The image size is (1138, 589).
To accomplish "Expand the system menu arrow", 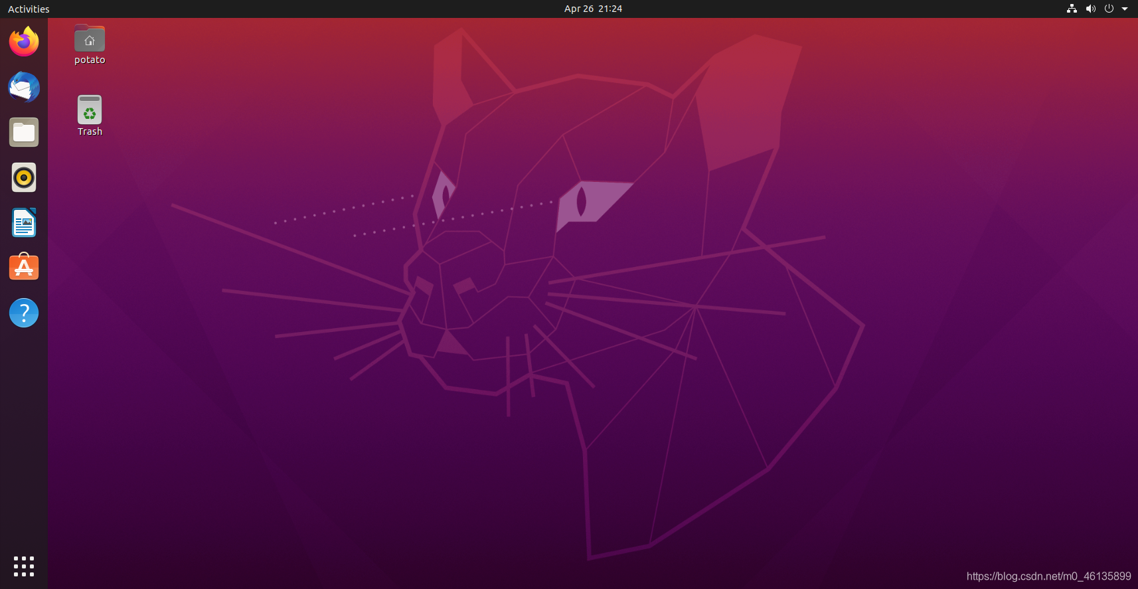I will coord(1125,9).
